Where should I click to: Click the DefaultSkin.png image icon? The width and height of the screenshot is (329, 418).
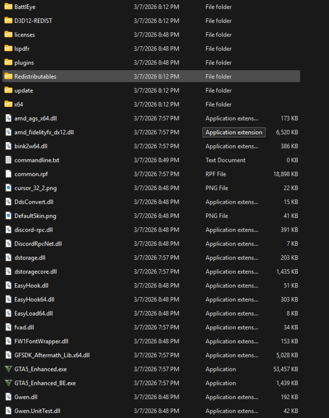coord(8,216)
